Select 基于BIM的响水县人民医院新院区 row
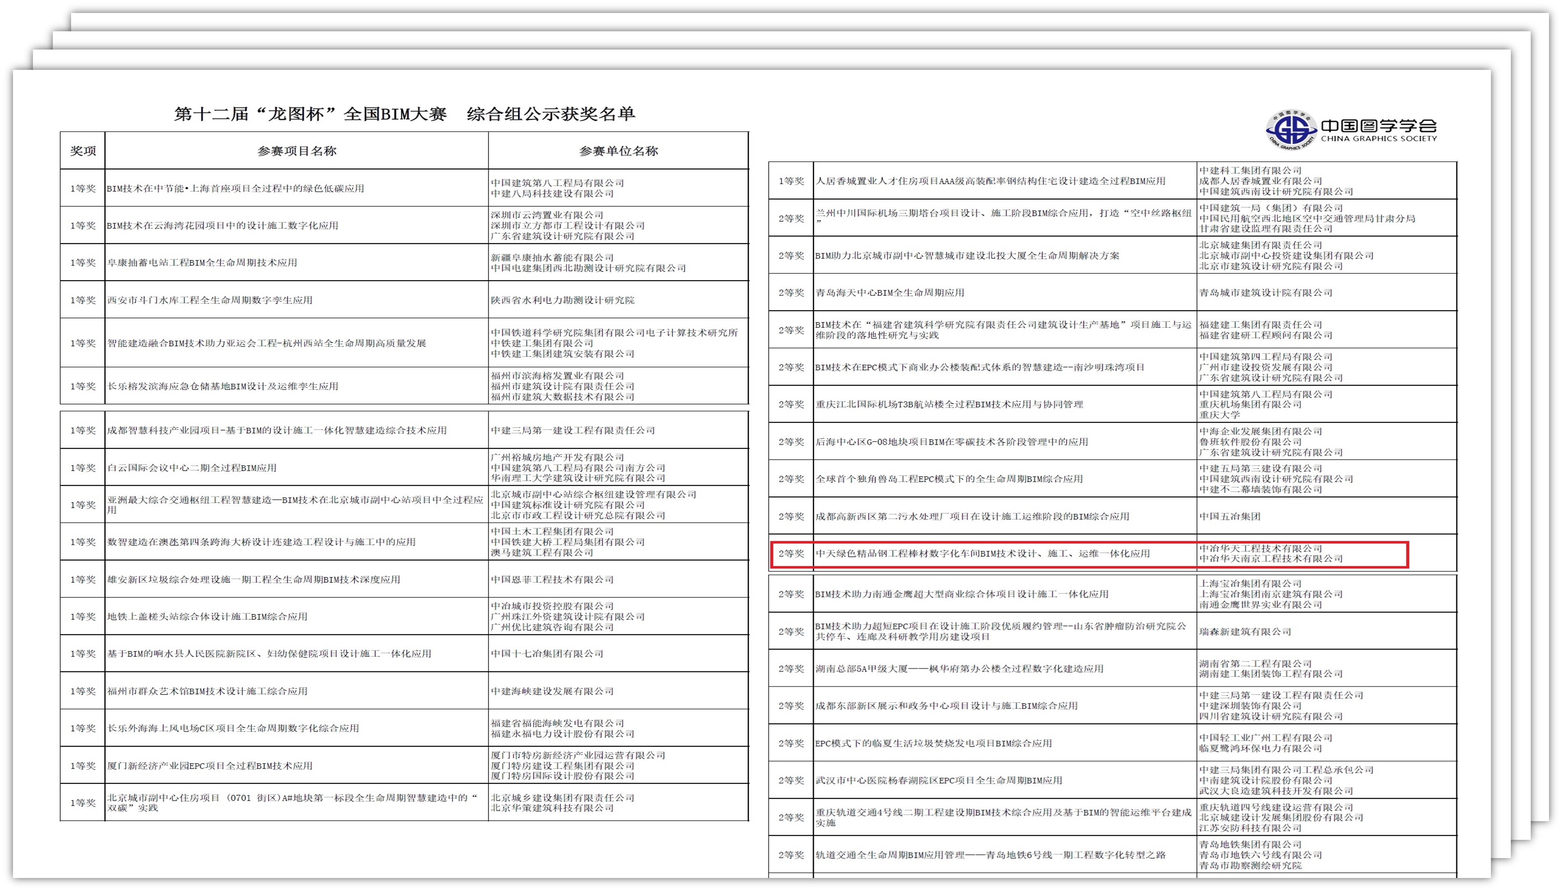The width and height of the screenshot is (1562, 891). point(404,653)
